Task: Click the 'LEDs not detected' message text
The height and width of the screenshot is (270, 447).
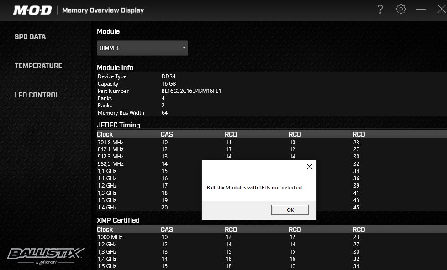Action: pos(254,188)
